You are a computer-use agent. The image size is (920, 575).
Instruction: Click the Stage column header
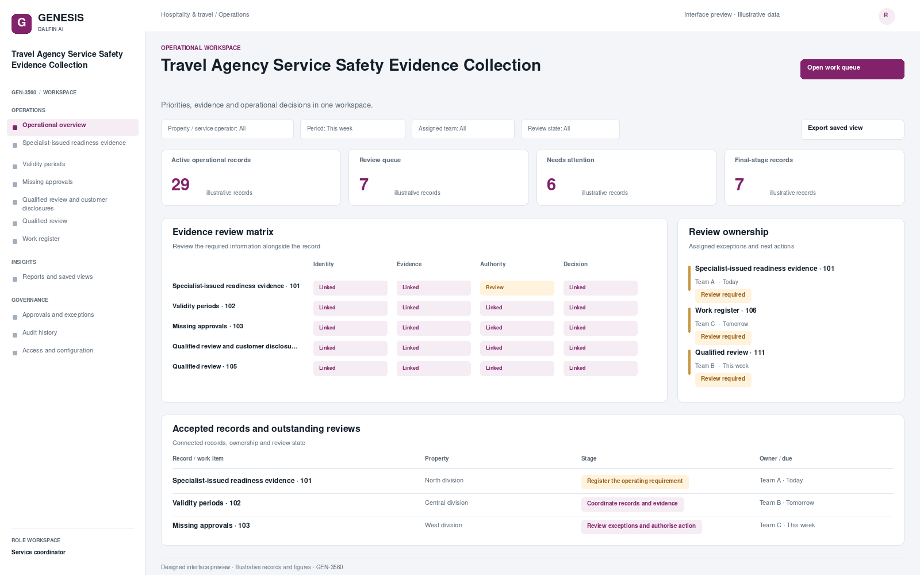(x=589, y=459)
